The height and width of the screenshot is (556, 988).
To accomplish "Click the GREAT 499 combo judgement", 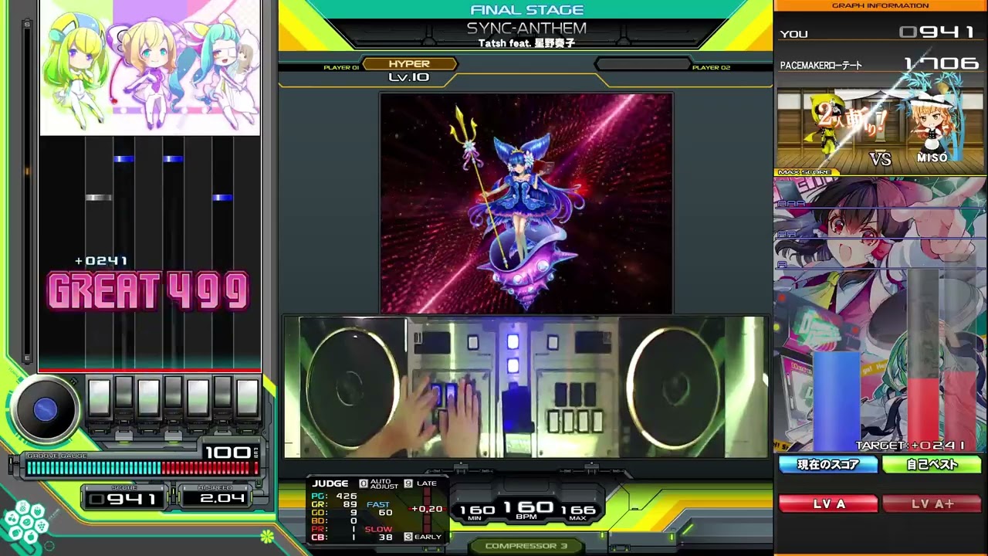I will [148, 291].
